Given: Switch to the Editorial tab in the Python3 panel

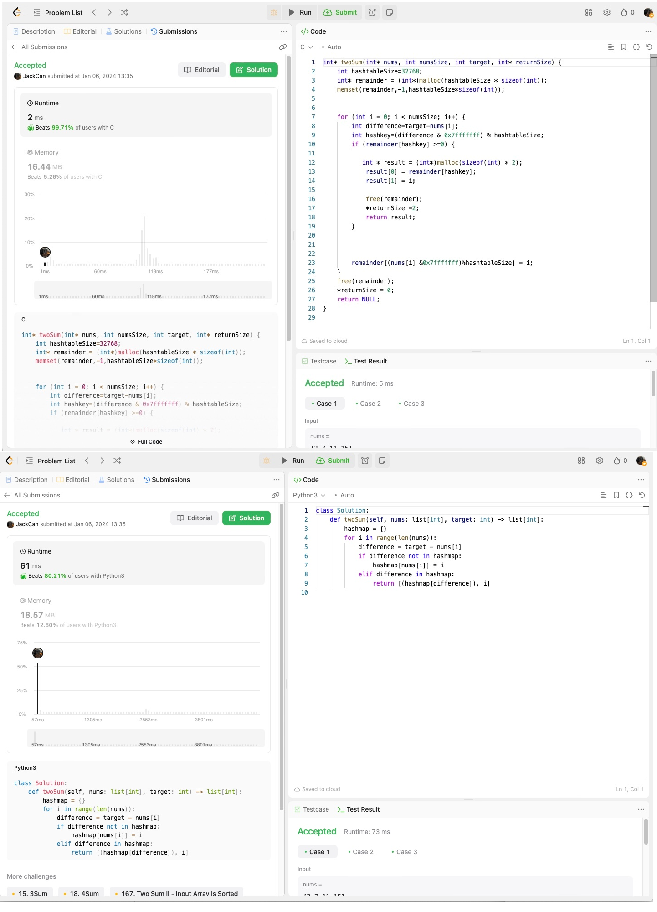Looking at the screenshot, I should pyautogui.click(x=73, y=480).
